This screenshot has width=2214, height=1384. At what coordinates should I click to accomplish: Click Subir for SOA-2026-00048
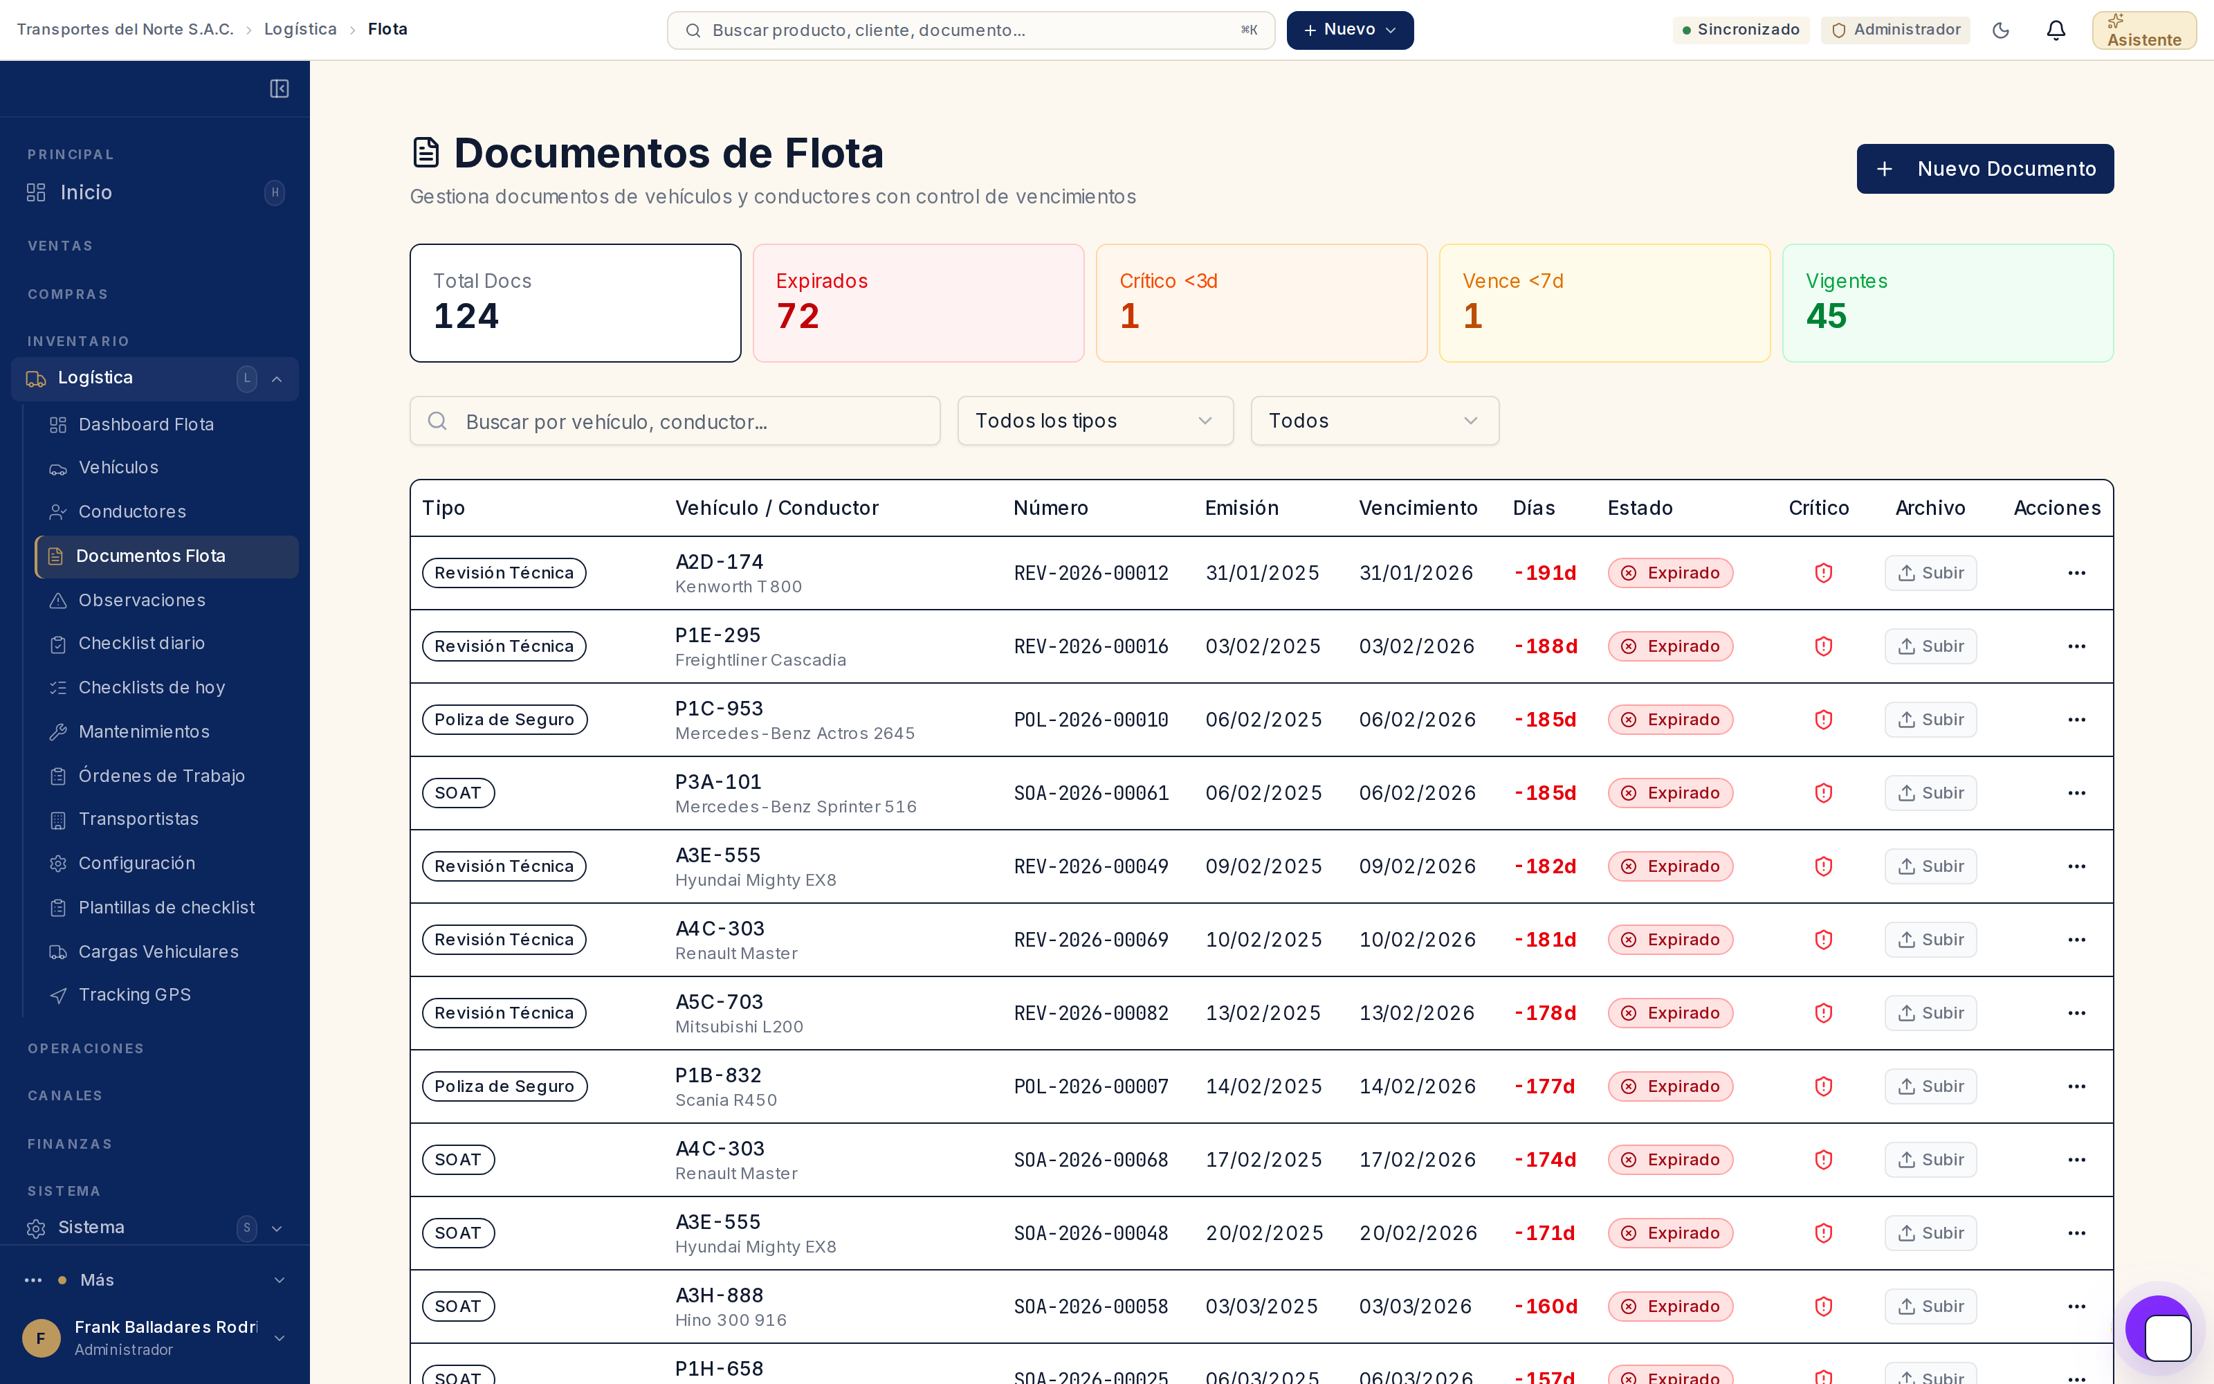pos(1930,1233)
